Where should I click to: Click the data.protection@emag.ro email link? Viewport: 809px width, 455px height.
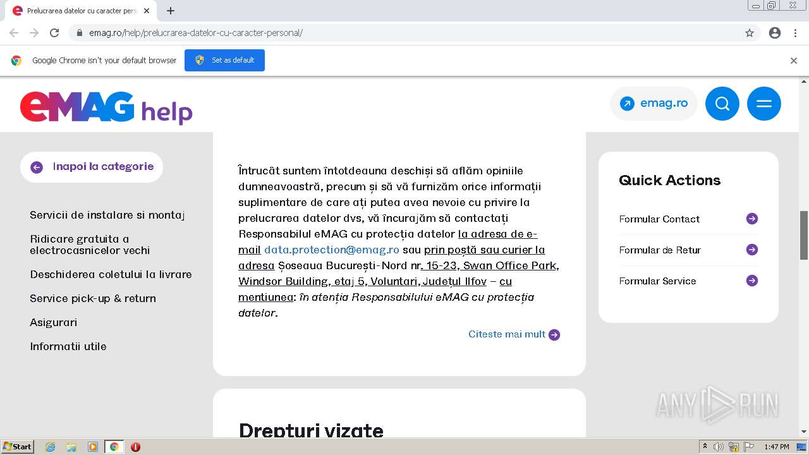pos(332,250)
